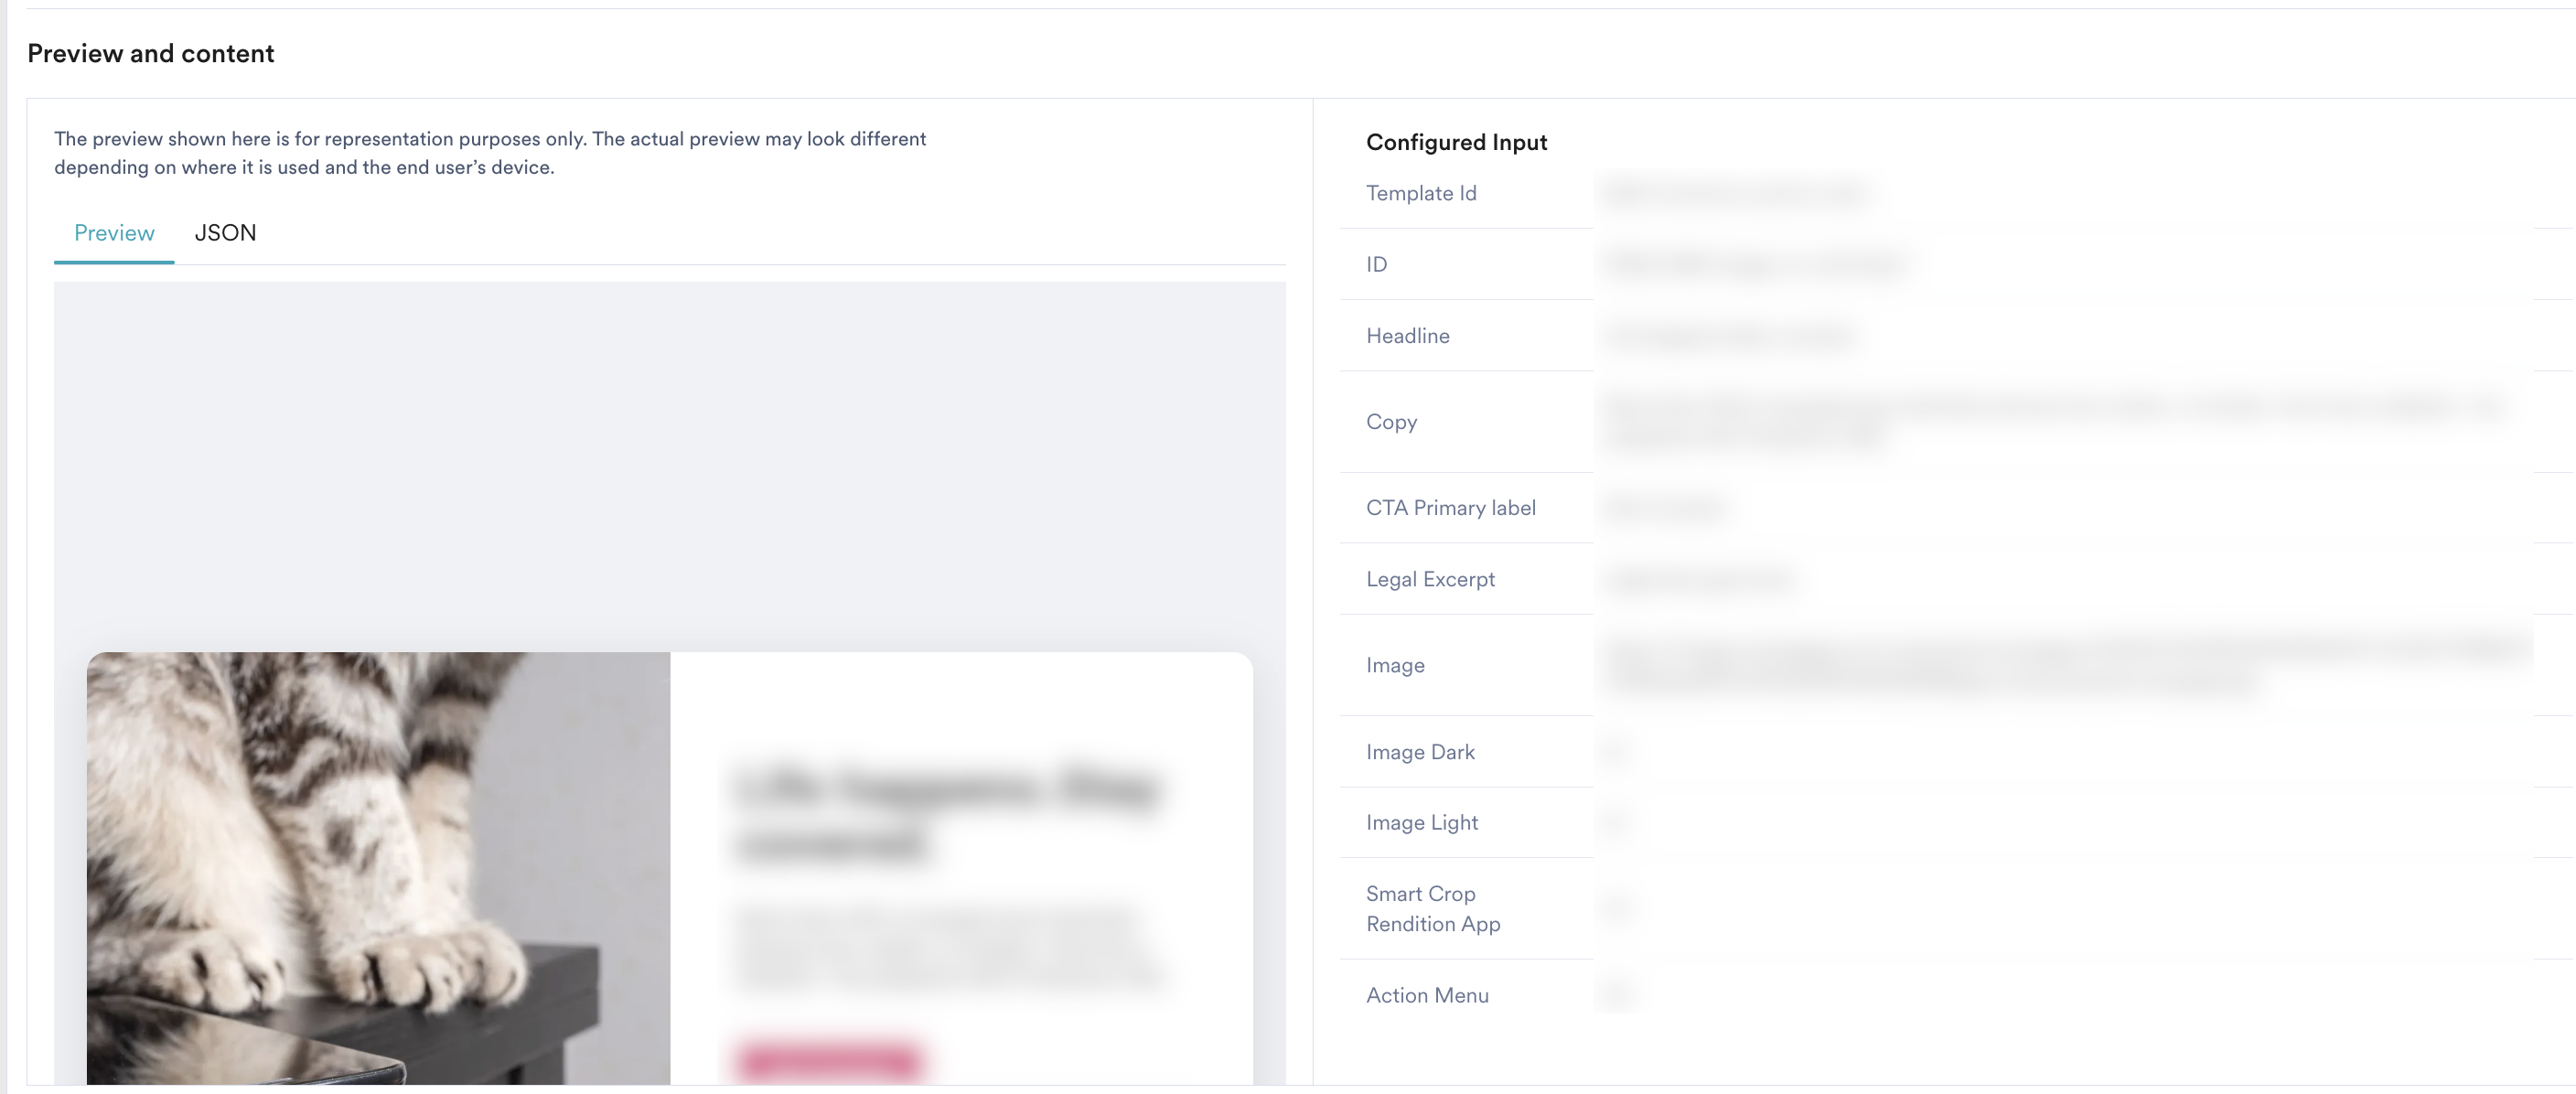Click the Image row label
The height and width of the screenshot is (1094, 2576).
[1395, 665]
